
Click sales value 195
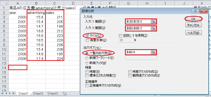pos(55,54)
